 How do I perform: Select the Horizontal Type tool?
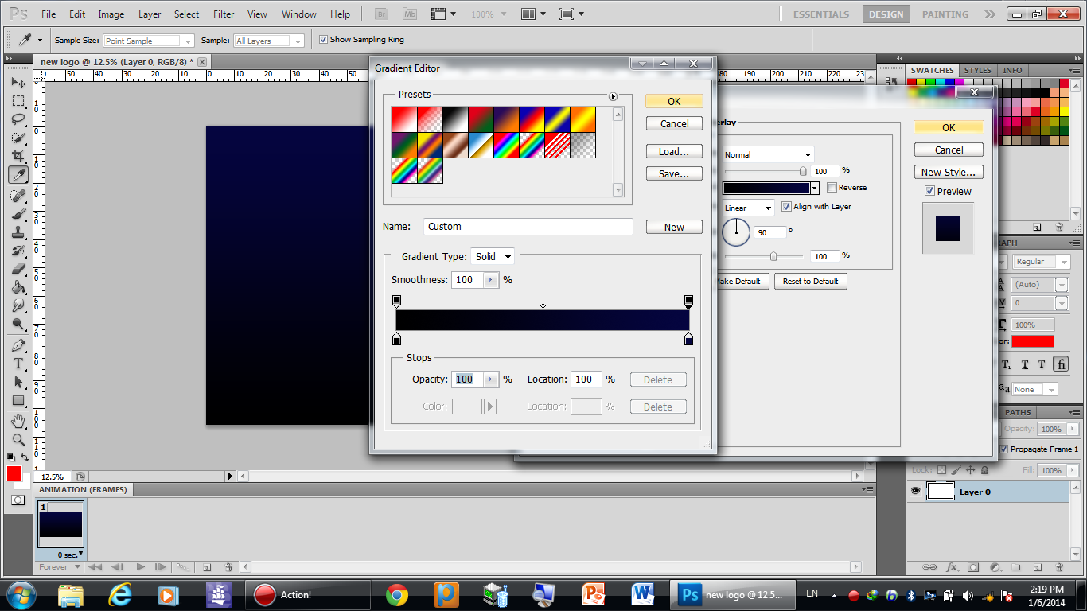(18, 364)
